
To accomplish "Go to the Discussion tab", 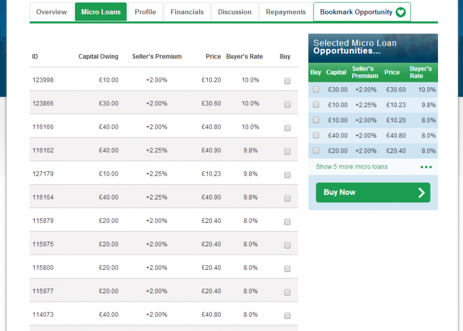I will 235,12.
